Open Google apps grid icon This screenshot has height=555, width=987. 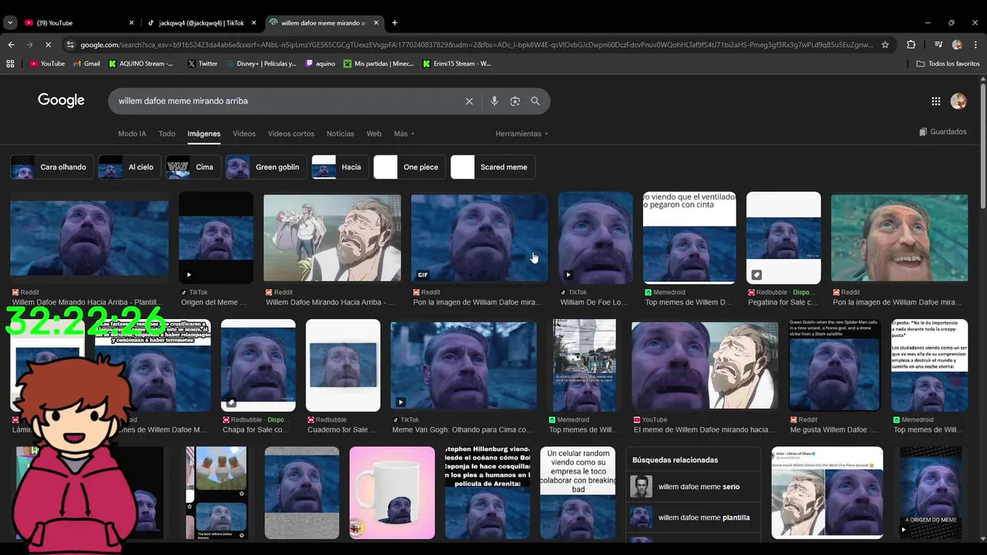pyautogui.click(x=935, y=101)
